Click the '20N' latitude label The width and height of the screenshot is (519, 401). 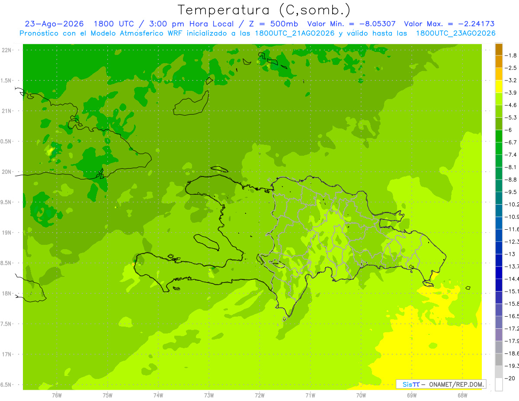point(7,172)
